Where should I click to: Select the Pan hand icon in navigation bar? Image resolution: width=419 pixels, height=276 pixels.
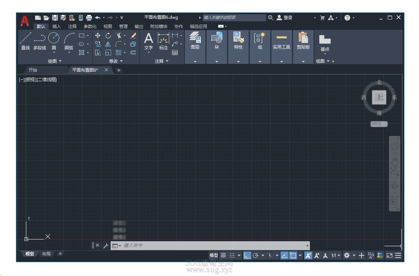(x=395, y=161)
